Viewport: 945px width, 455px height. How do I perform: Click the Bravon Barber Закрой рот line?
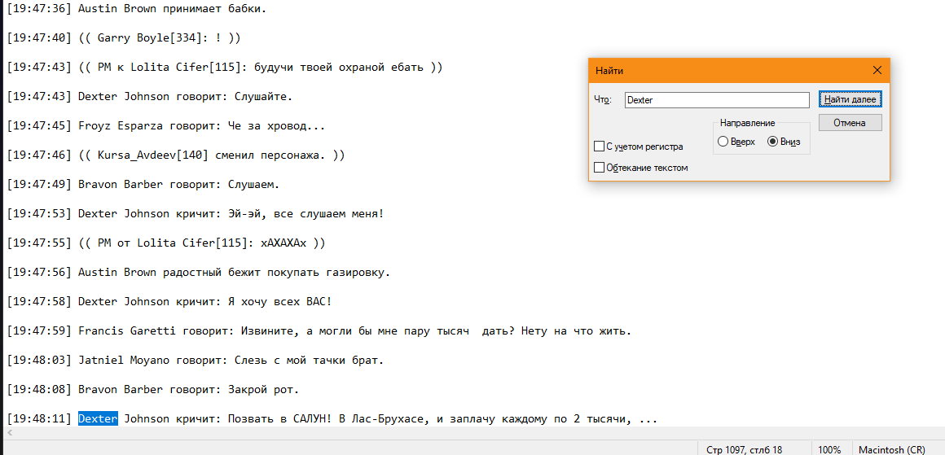pyautogui.click(x=188, y=390)
